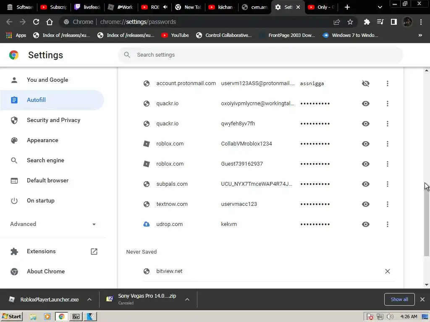Screen dimensions: 430x322
Task: Open more actions for udrop.com entry
Action: click(387, 224)
